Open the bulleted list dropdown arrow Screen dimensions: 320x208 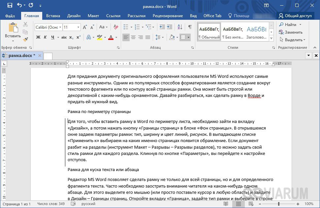[131, 27]
